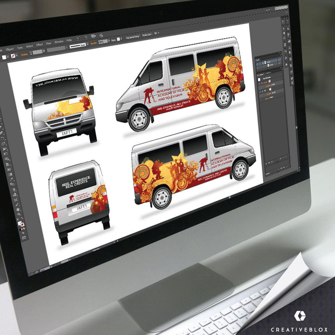Toggle visibility of the second layer
The width and height of the screenshot is (335, 335).
[x=258, y=67]
